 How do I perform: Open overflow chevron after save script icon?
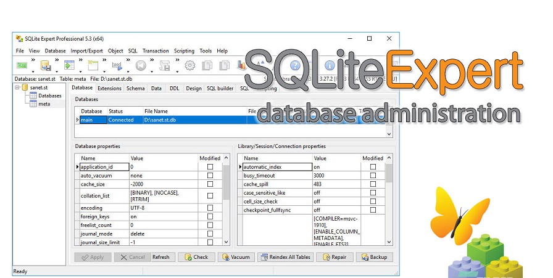(177, 60)
